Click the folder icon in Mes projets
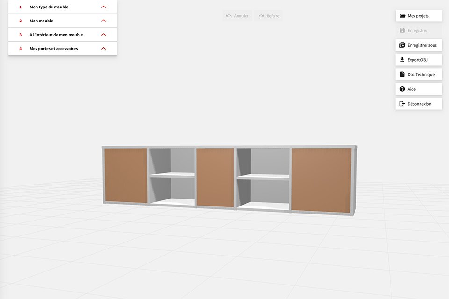The width and height of the screenshot is (449, 299). (x=402, y=16)
